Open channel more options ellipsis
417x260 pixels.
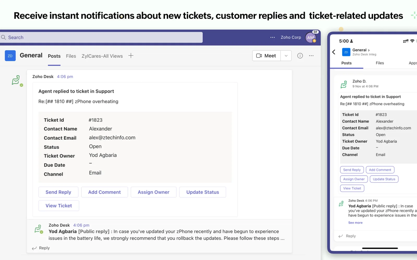[x=311, y=56]
